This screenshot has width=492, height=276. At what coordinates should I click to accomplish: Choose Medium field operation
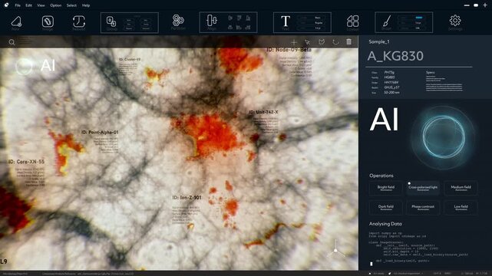[x=461, y=188]
